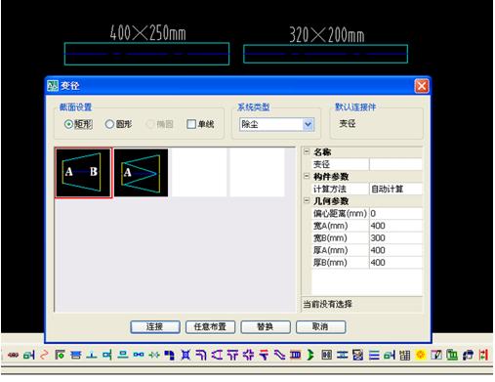This screenshot has height=382, width=495.
Task: Click the 取消 cancel button
Action: pyautogui.click(x=320, y=326)
